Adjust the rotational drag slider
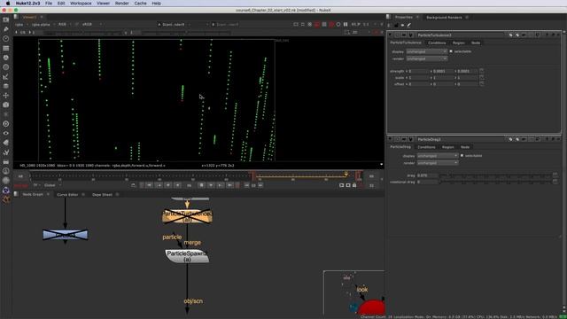Image resolution: width=567 pixels, height=319 pixels. tap(496, 182)
